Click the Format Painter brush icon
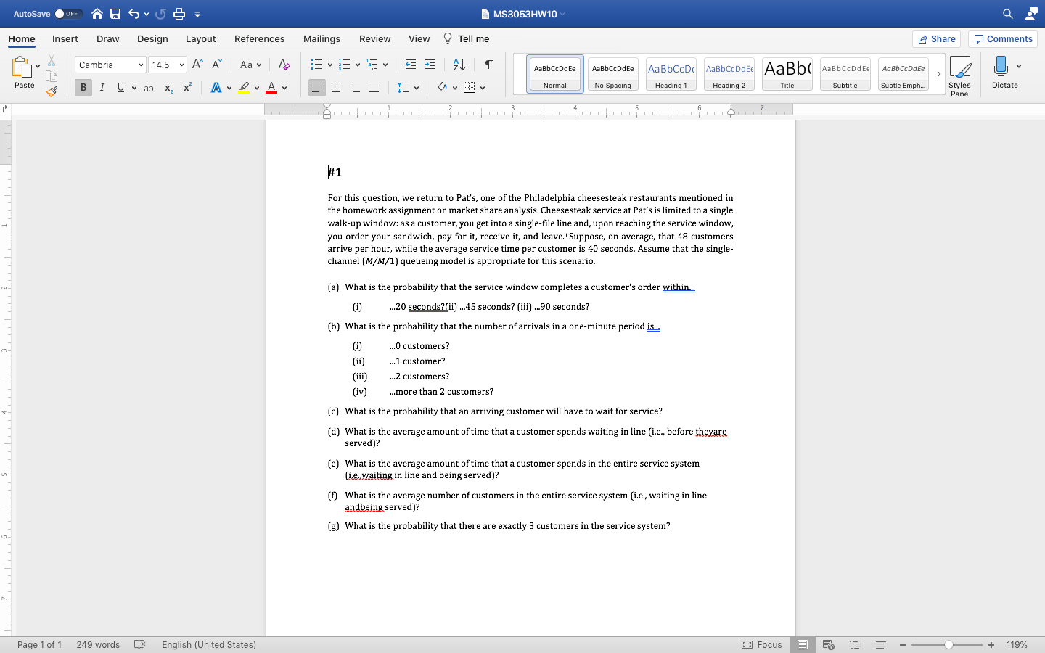1045x653 pixels. [x=51, y=91]
